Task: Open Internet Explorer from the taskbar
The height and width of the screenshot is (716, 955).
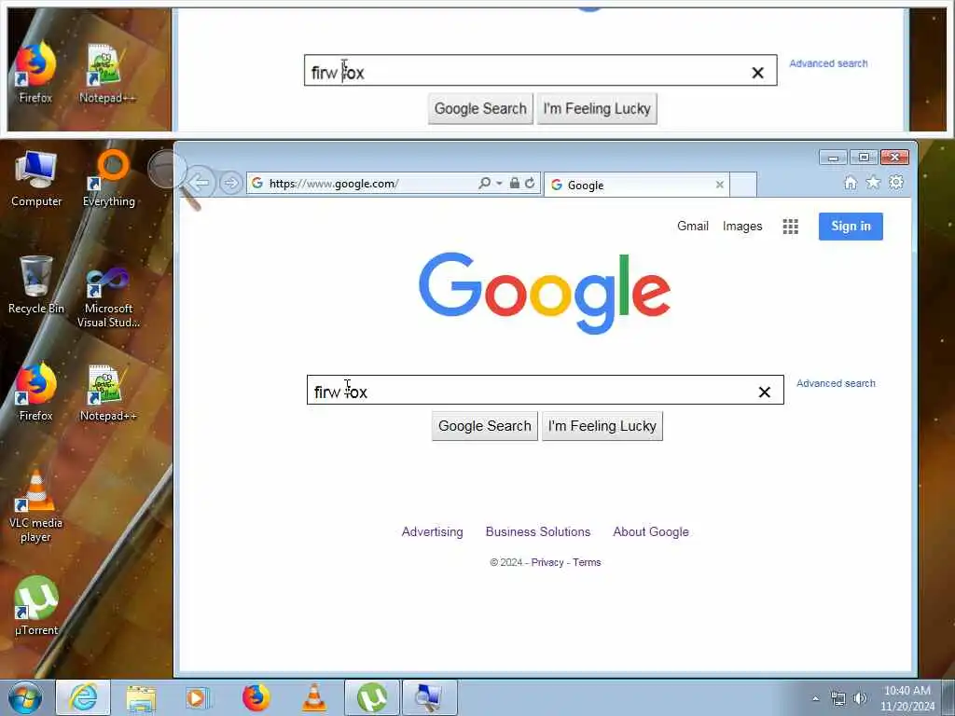Action: (x=83, y=697)
